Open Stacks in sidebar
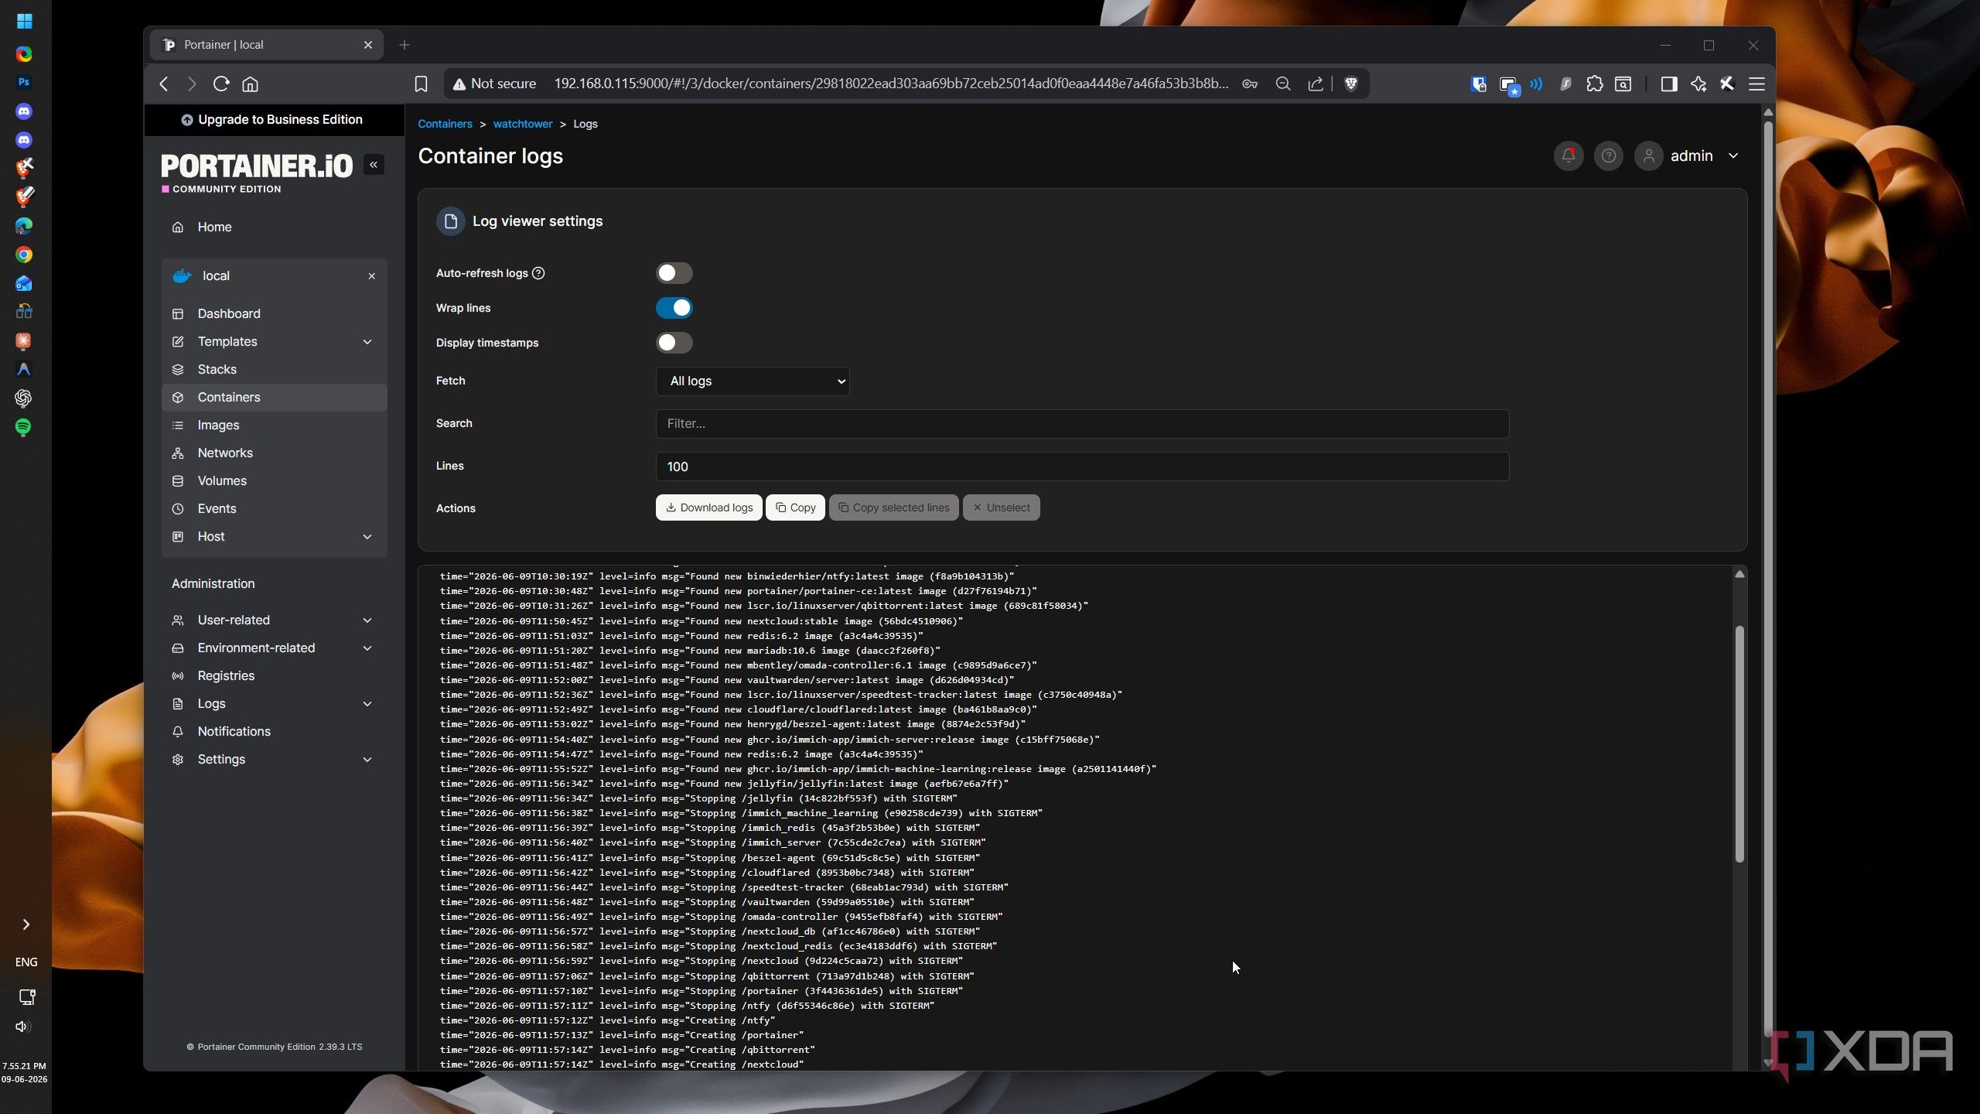Image resolution: width=1980 pixels, height=1114 pixels. 274,370
